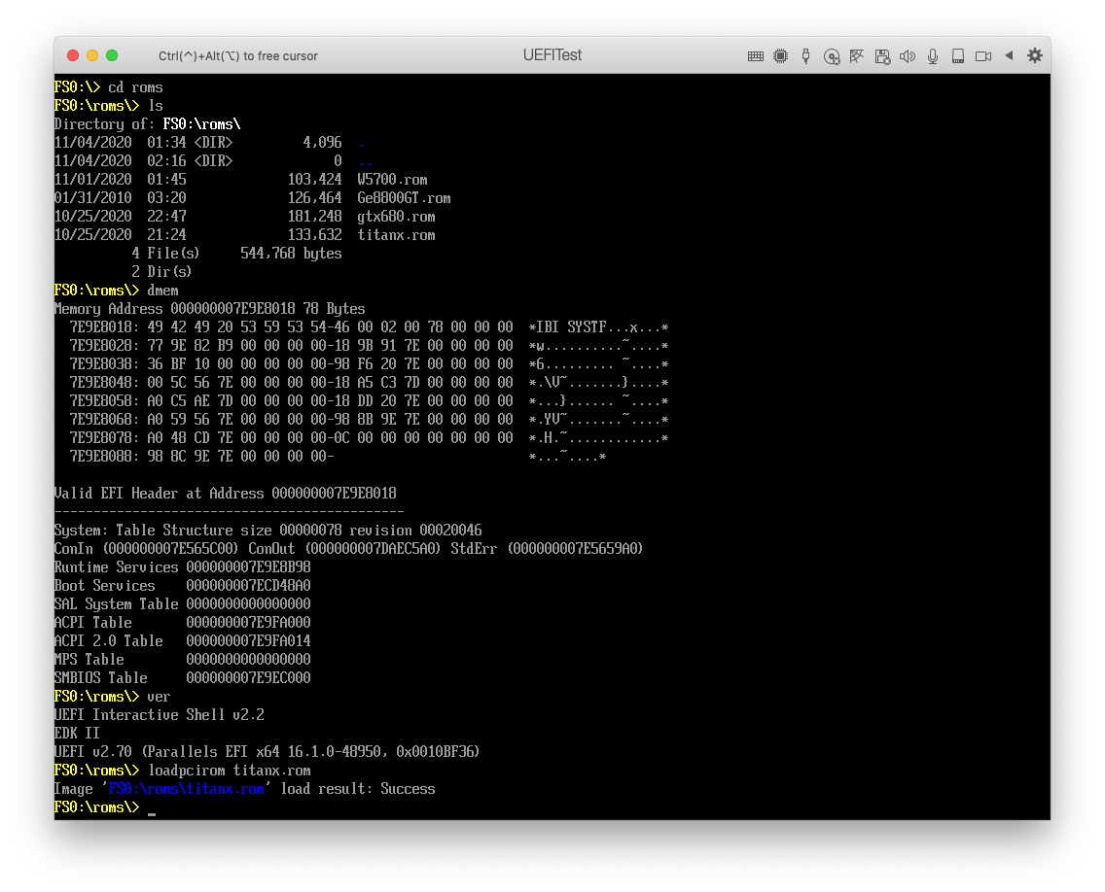The width and height of the screenshot is (1105, 892).
Task: Click the CD/DVD drive icon
Action: point(831,56)
